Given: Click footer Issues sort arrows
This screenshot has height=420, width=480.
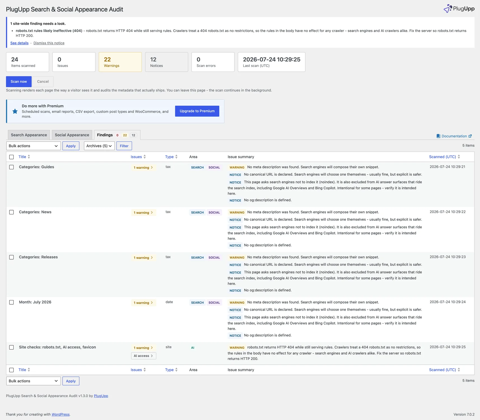Looking at the screenshot, I should pos(145,370).
